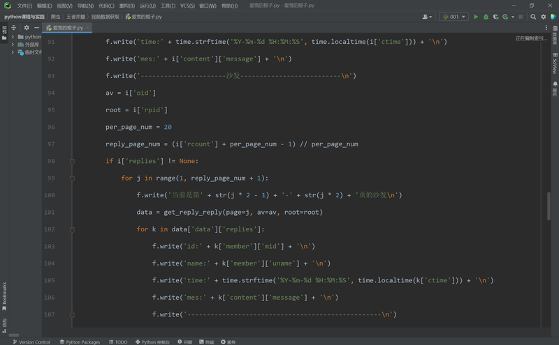Click python课程与实践 breadcrumb
The width and height of the screenshot is (559, 345).
24,17
